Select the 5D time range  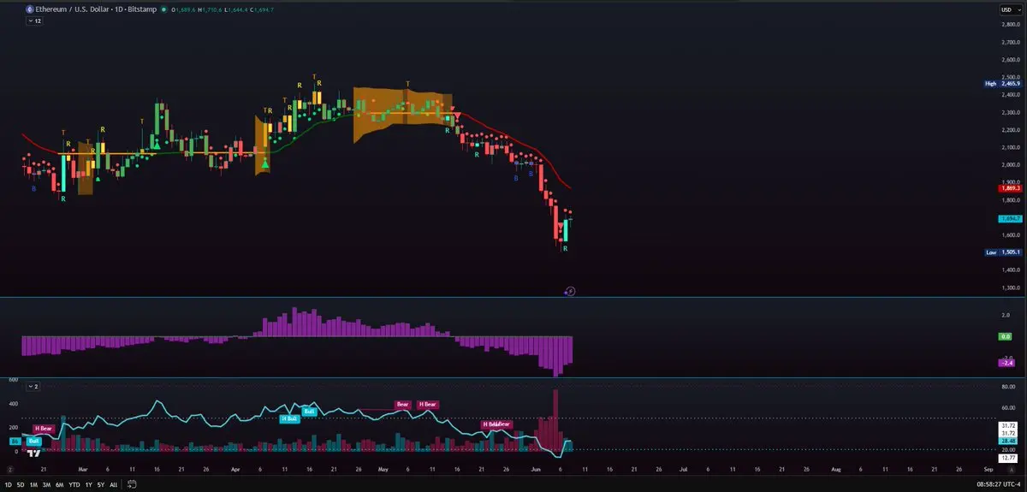[21, 484]
